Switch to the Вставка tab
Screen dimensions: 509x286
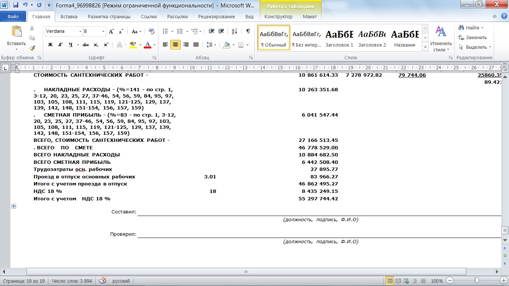click(69, 16)
